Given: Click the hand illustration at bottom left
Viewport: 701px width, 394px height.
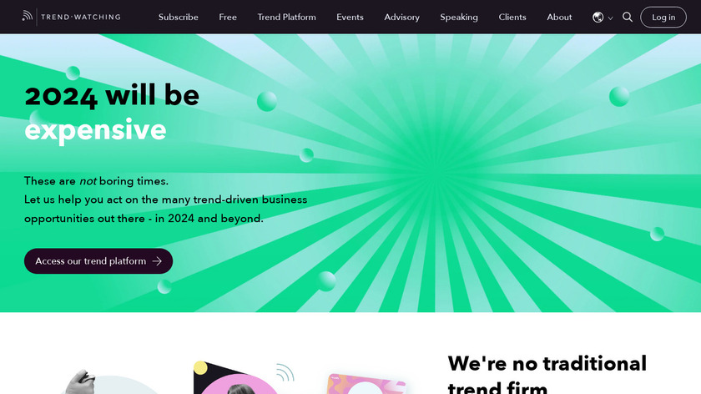Looking at the screenshot, I should (x=80, y=381).
